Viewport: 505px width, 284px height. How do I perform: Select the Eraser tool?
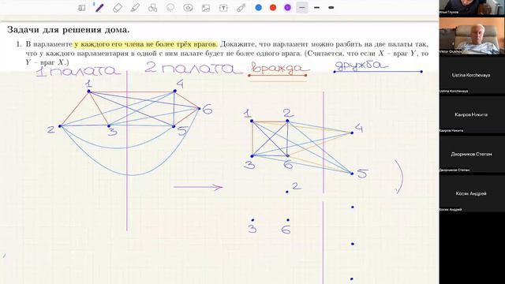pyautogui.click(x=118, y=8)
